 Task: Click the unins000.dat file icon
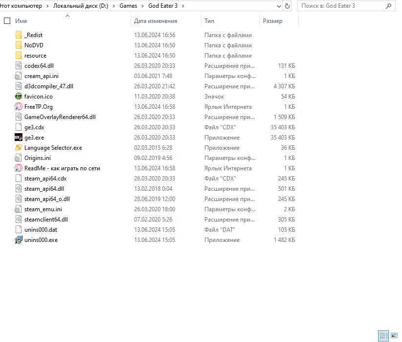pos(19,230)
